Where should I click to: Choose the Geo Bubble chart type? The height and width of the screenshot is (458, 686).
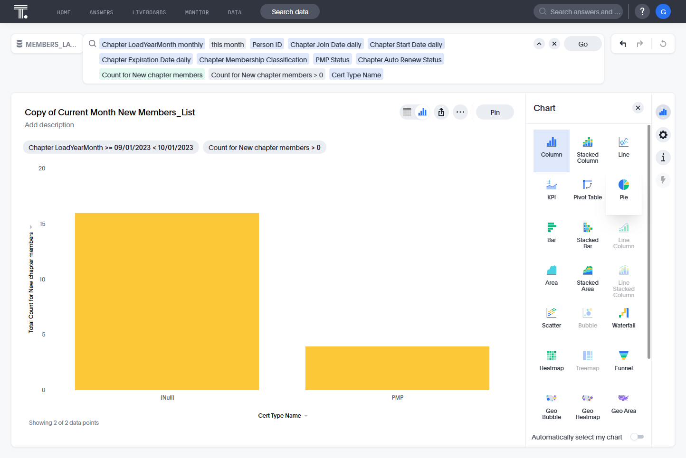551,407
